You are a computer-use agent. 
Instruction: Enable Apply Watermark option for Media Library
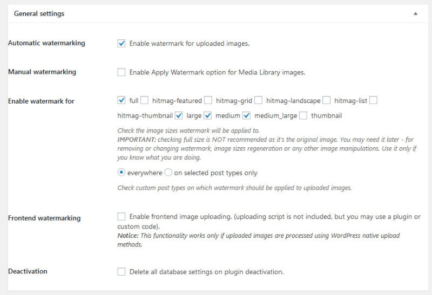pos(122,72)
